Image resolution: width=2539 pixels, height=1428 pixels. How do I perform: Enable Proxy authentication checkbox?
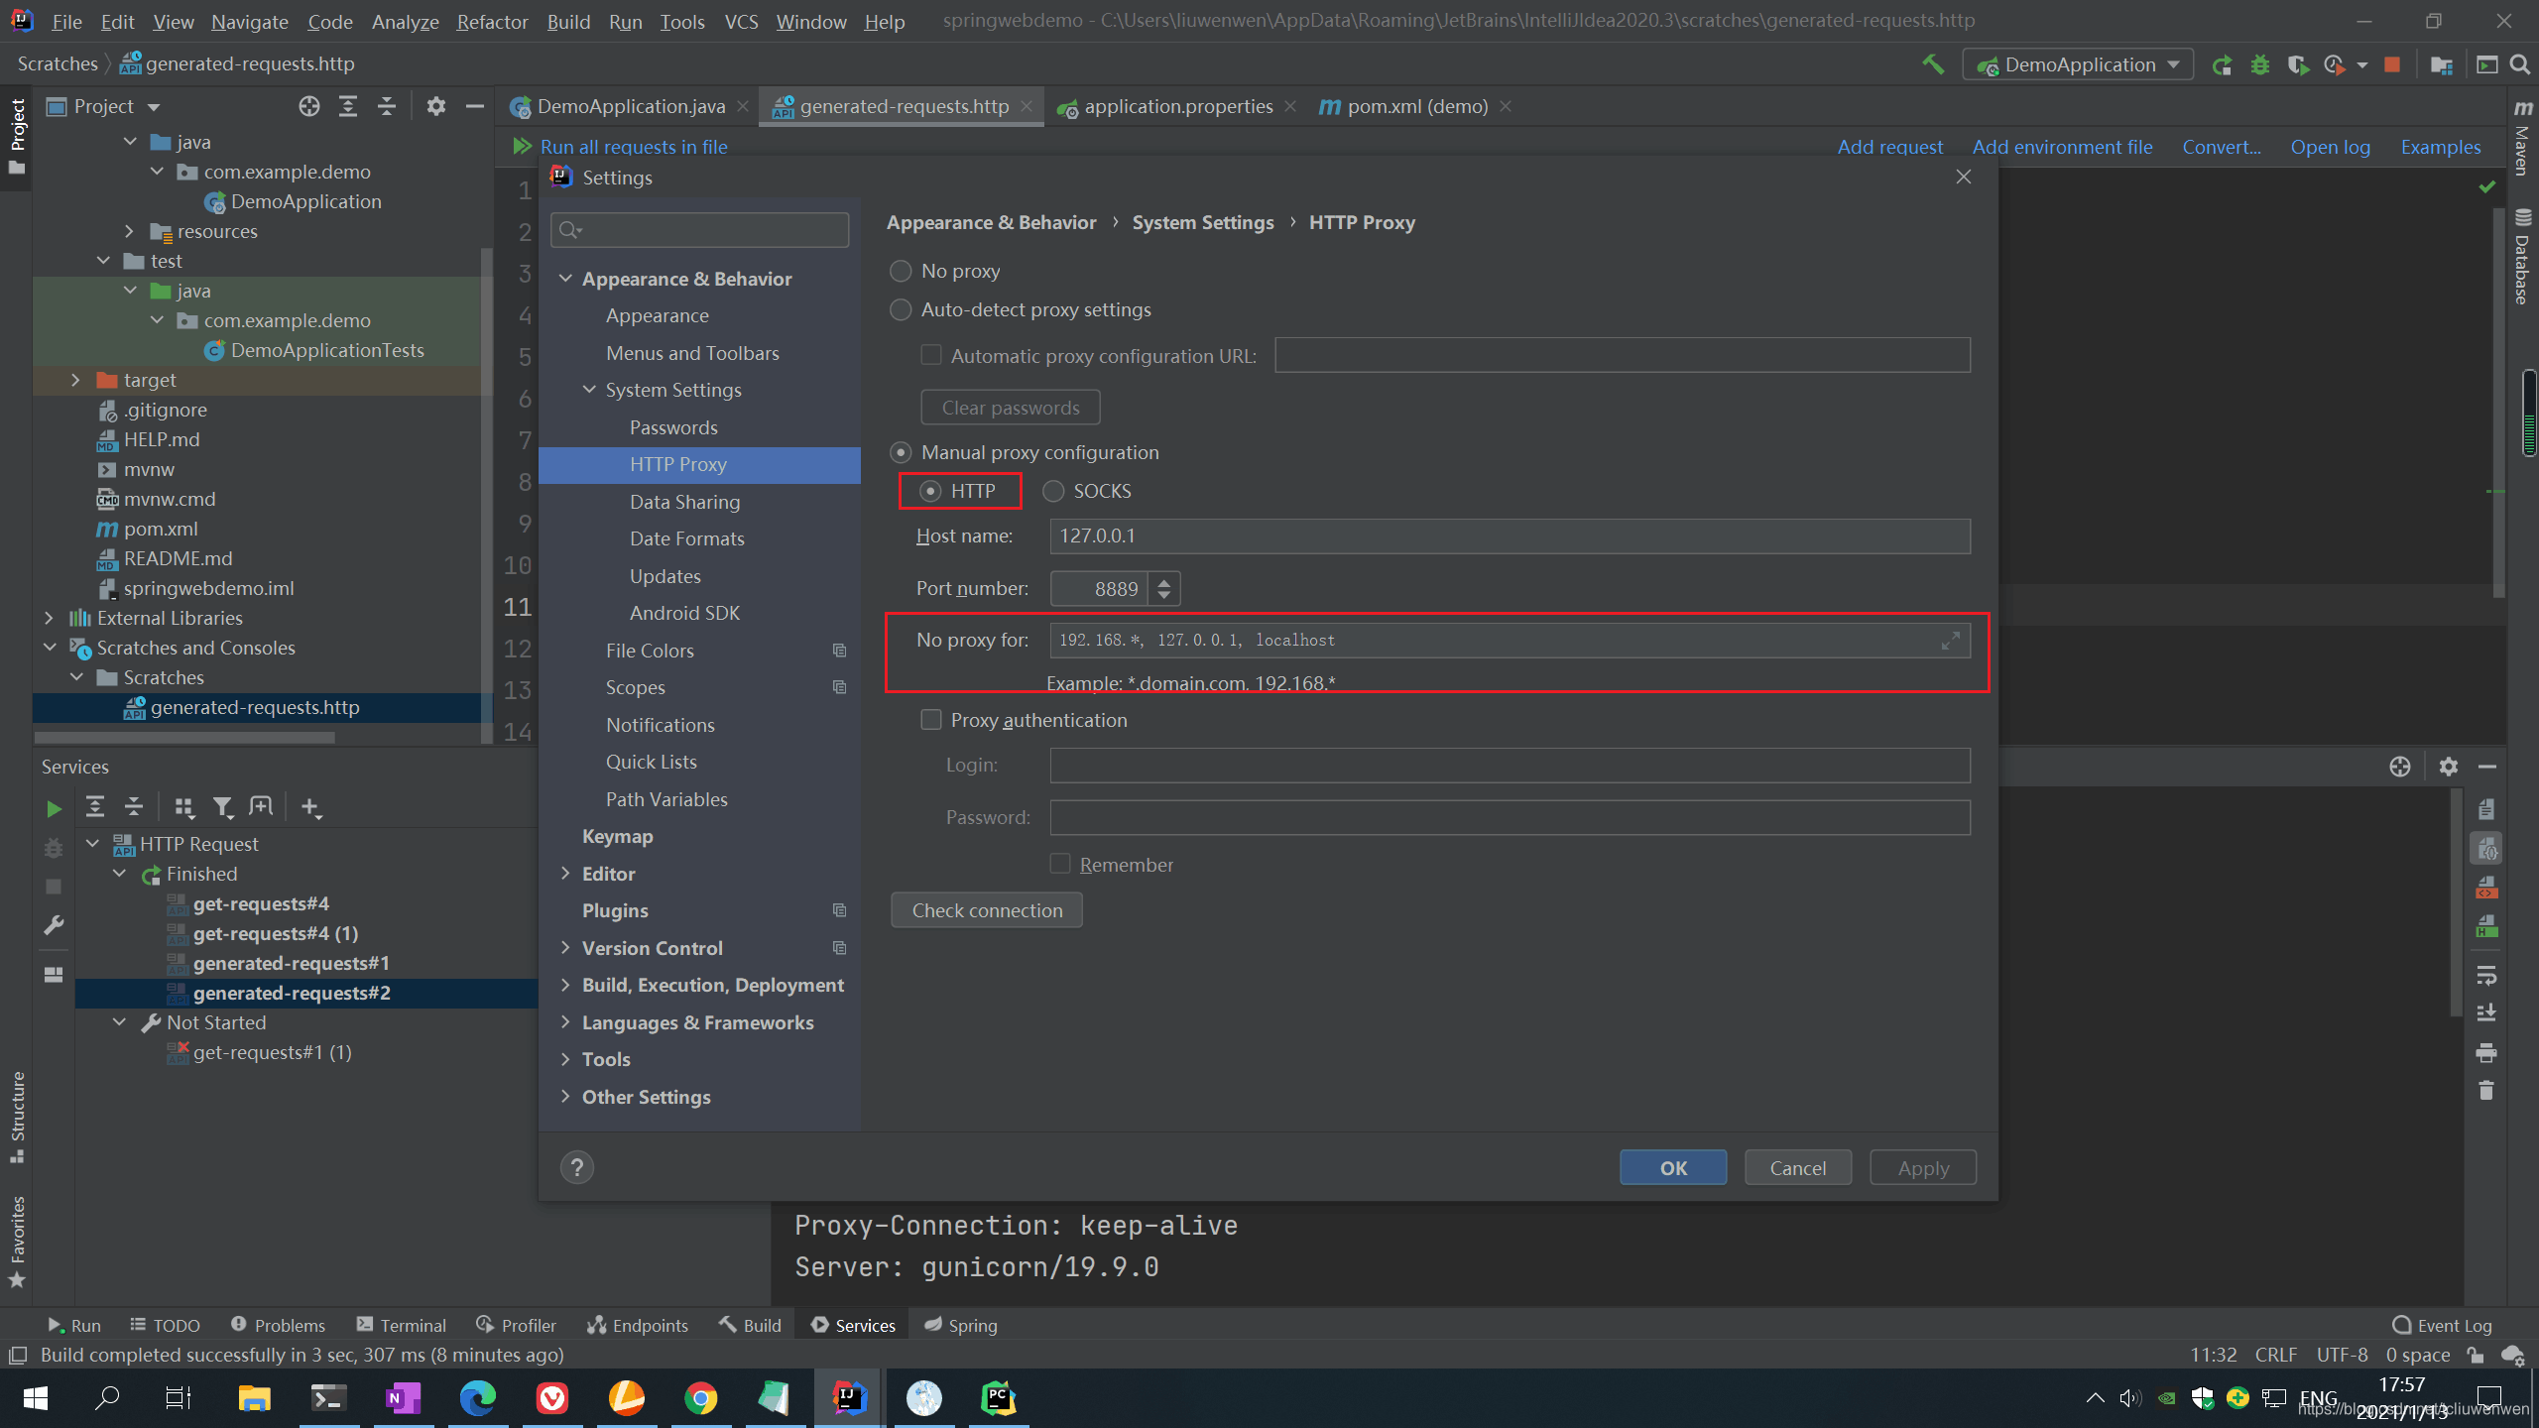pyautogui.click(x=930, y=720)
